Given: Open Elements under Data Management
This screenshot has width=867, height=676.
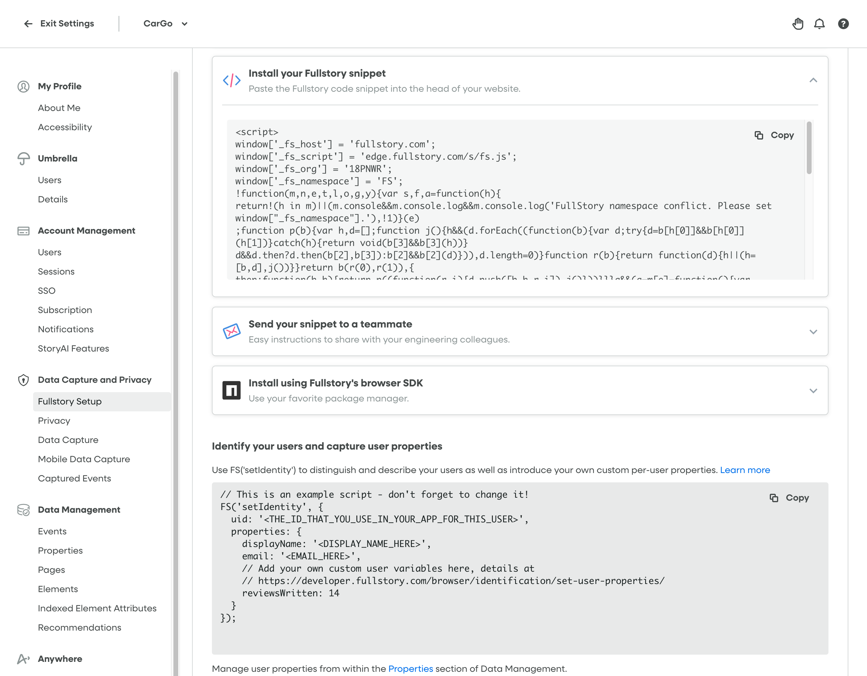Looking at the screenshot, I should click(x=57, y=589).
